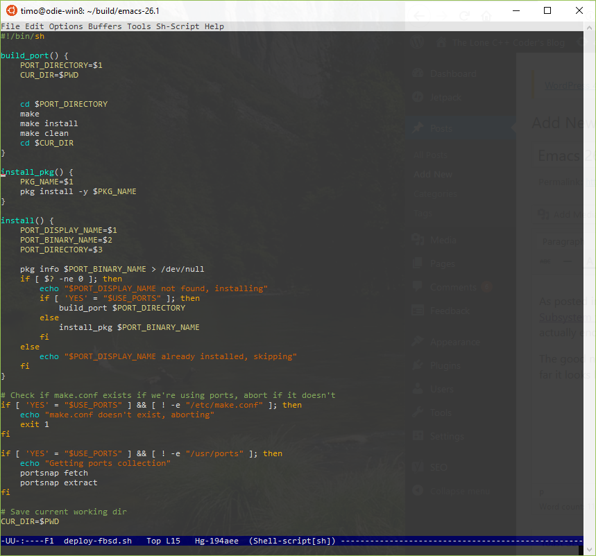596x556 pixels.
Task: Click the cd $PORT_DIRECTORY line
Action: pos(64,104)
